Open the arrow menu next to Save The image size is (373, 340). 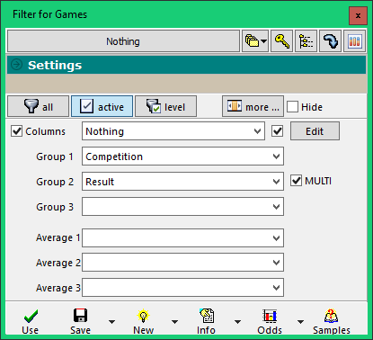coord(111,322)
